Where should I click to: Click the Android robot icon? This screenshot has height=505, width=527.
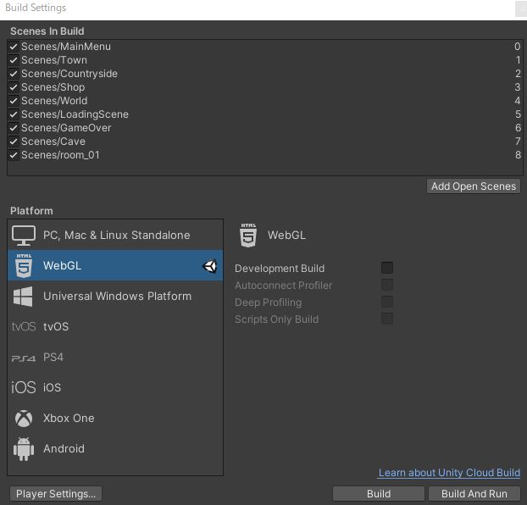click(x=24, y=449)
